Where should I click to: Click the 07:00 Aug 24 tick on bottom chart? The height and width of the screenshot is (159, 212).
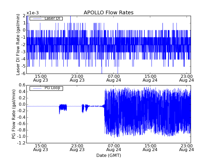tap(113, 147)
